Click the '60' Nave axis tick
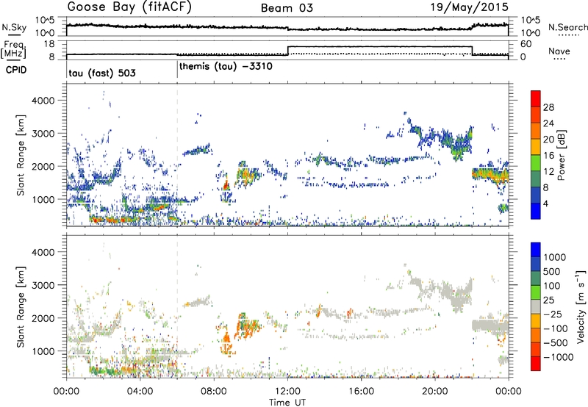The height and width of the screenshot is (407, 588). (526, 44)
